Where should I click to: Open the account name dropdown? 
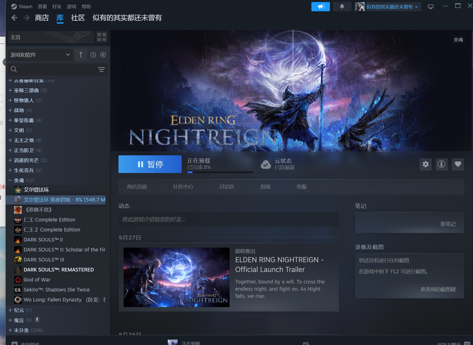tap(392, 7)
